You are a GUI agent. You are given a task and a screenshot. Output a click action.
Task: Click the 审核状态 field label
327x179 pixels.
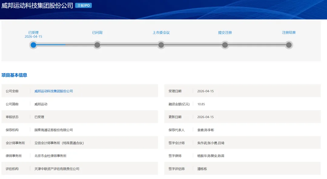(12, 117)
